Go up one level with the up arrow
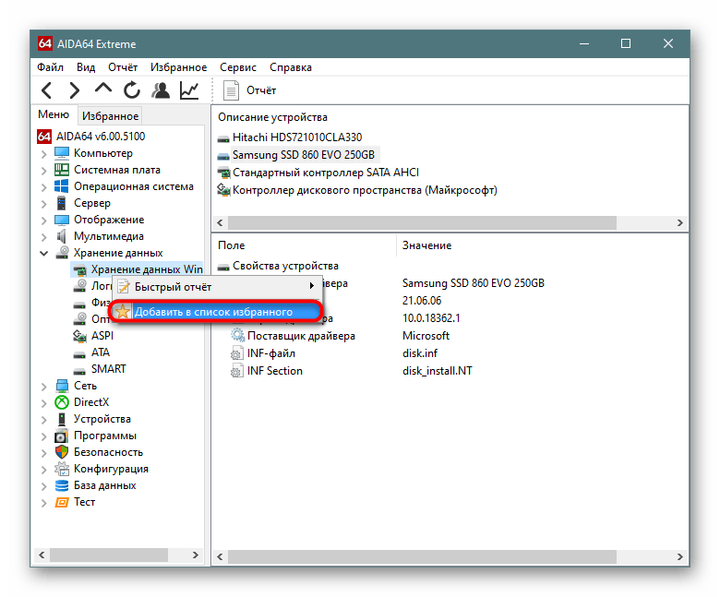The image size is (720, 597). (102, 89)
